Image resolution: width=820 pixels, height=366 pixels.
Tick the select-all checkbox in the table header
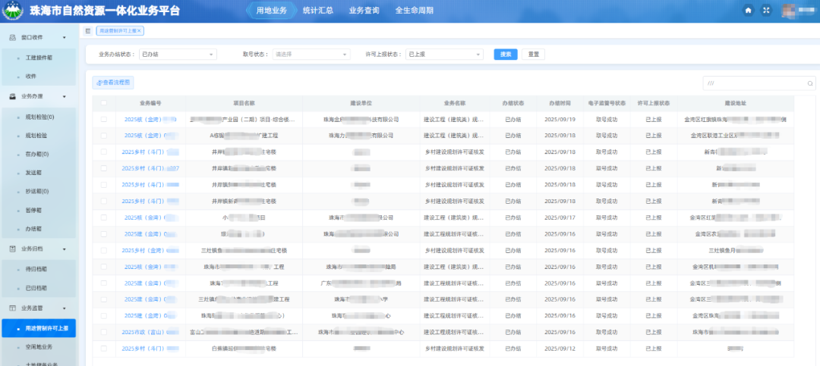coord(103,102)
